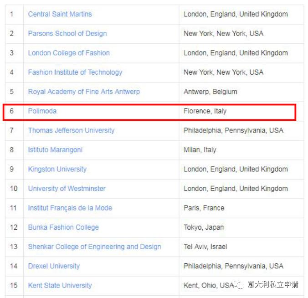
Task: Select University of Westminster link
Action: pos(67,189)
